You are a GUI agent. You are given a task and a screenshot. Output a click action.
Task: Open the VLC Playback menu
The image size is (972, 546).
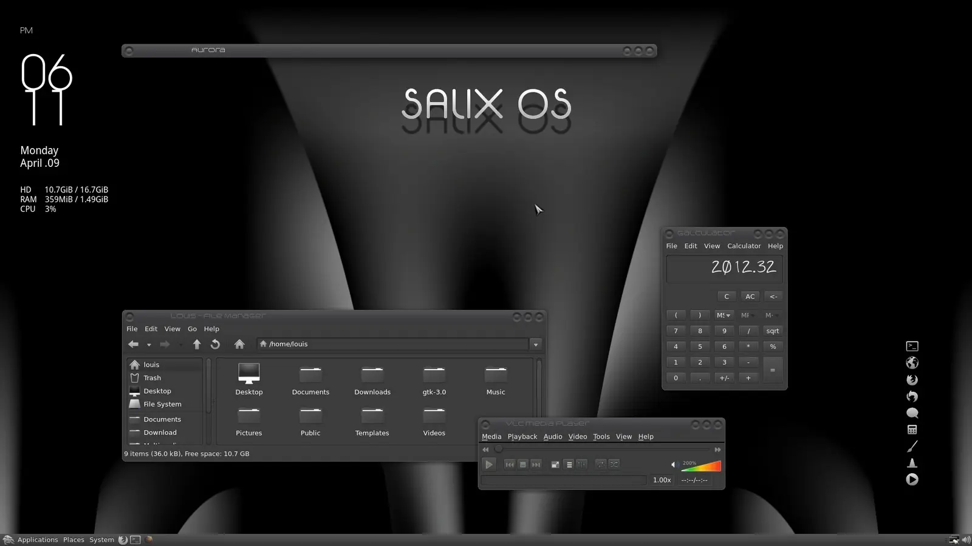(x=522, y=437)
